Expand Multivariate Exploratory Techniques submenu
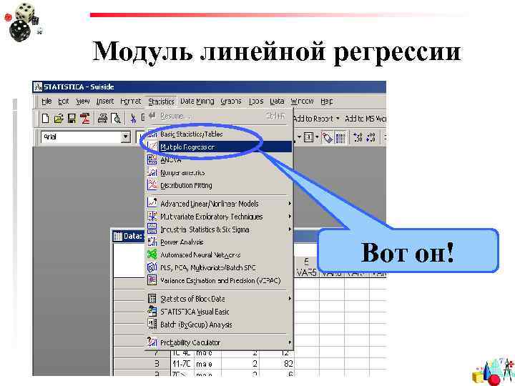The width and height of the screenshot is (515, 386). pyautogui.click(x=219, y=217)
